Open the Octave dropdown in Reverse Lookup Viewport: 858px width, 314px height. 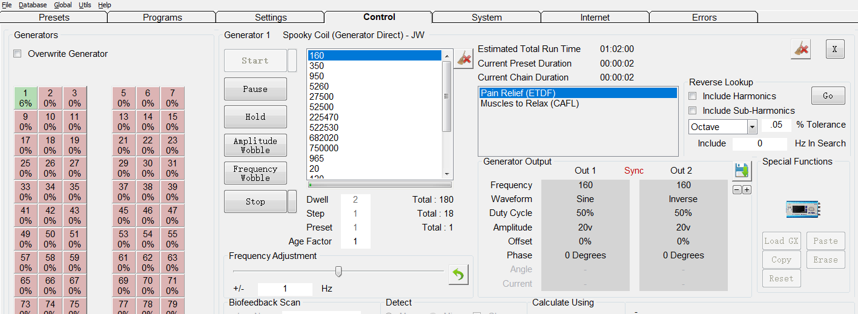coord(752,127)
